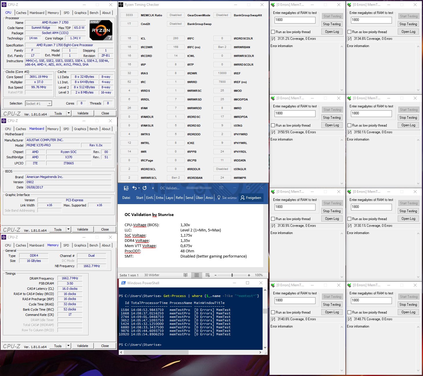The image size is (423, 376).
Task: Click the Ryzen Timing Checker title bar icon
Action: click(x=121, y=5)
